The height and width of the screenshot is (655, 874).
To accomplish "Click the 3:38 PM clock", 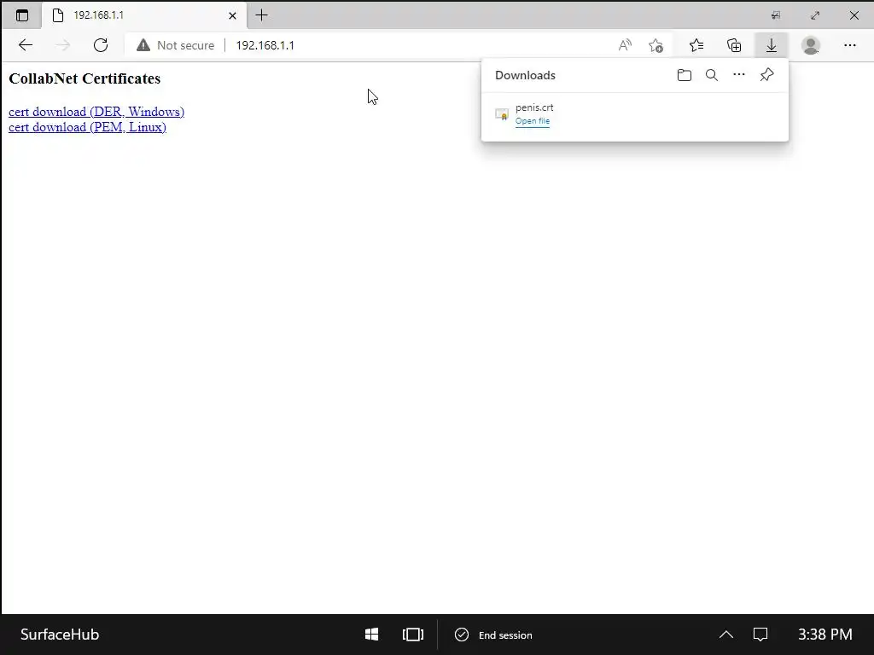I will (825, 635).
